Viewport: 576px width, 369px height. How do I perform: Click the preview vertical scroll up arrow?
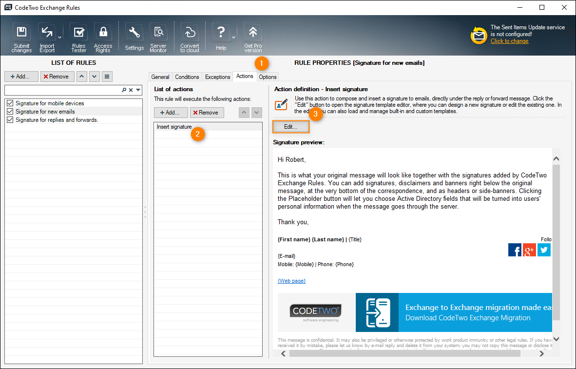(x=556, y=159)
